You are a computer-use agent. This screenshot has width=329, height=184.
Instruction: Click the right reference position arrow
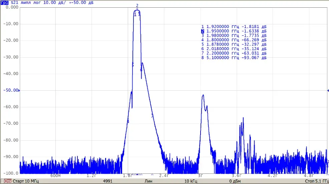tap(328, 91)
